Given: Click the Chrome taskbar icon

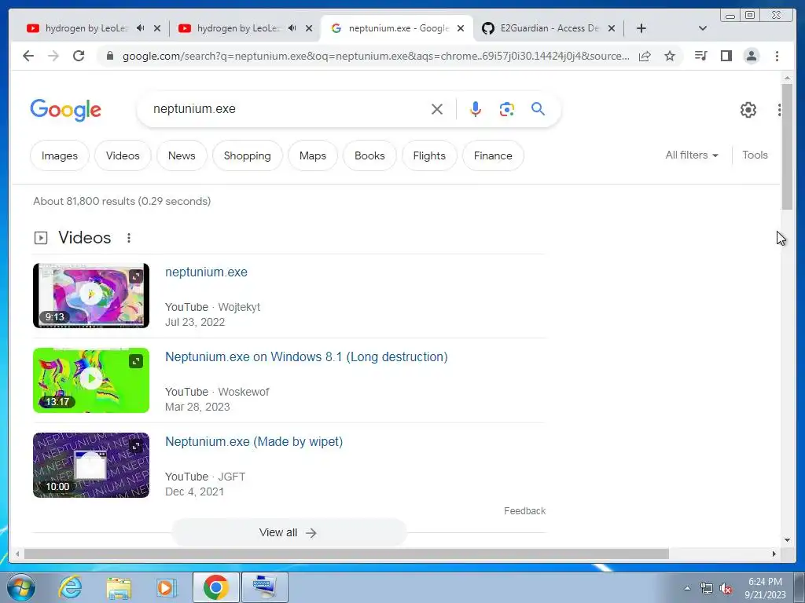Looking at the screenshot, I should pyautogui.click(x=216, y=587).
